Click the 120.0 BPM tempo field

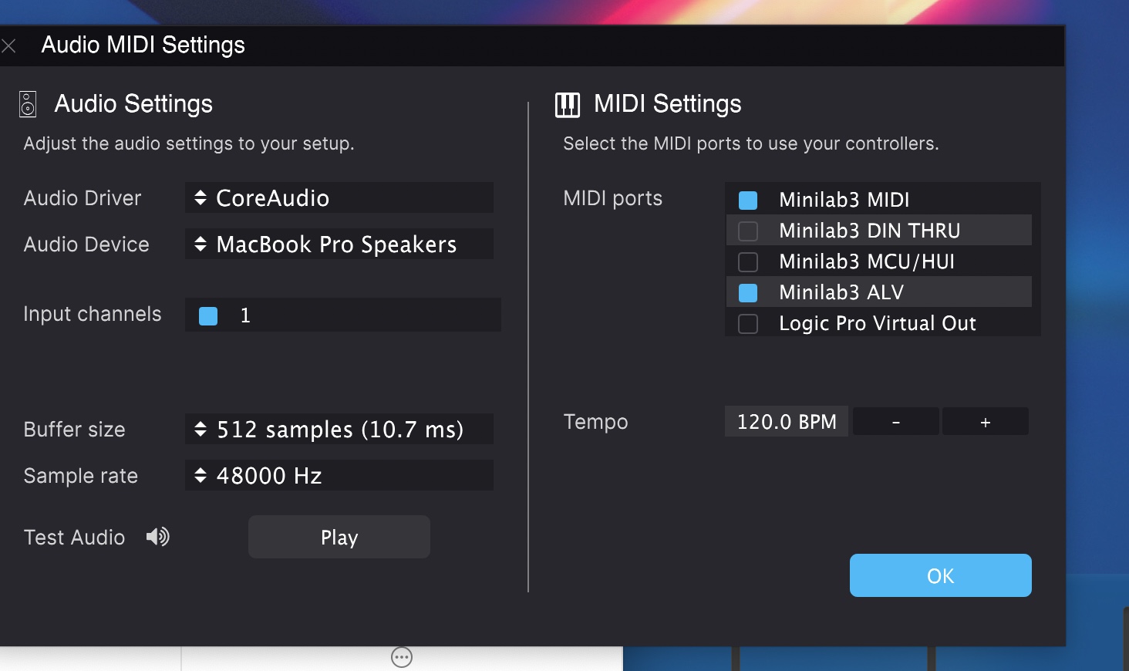(x=787, y=422)
